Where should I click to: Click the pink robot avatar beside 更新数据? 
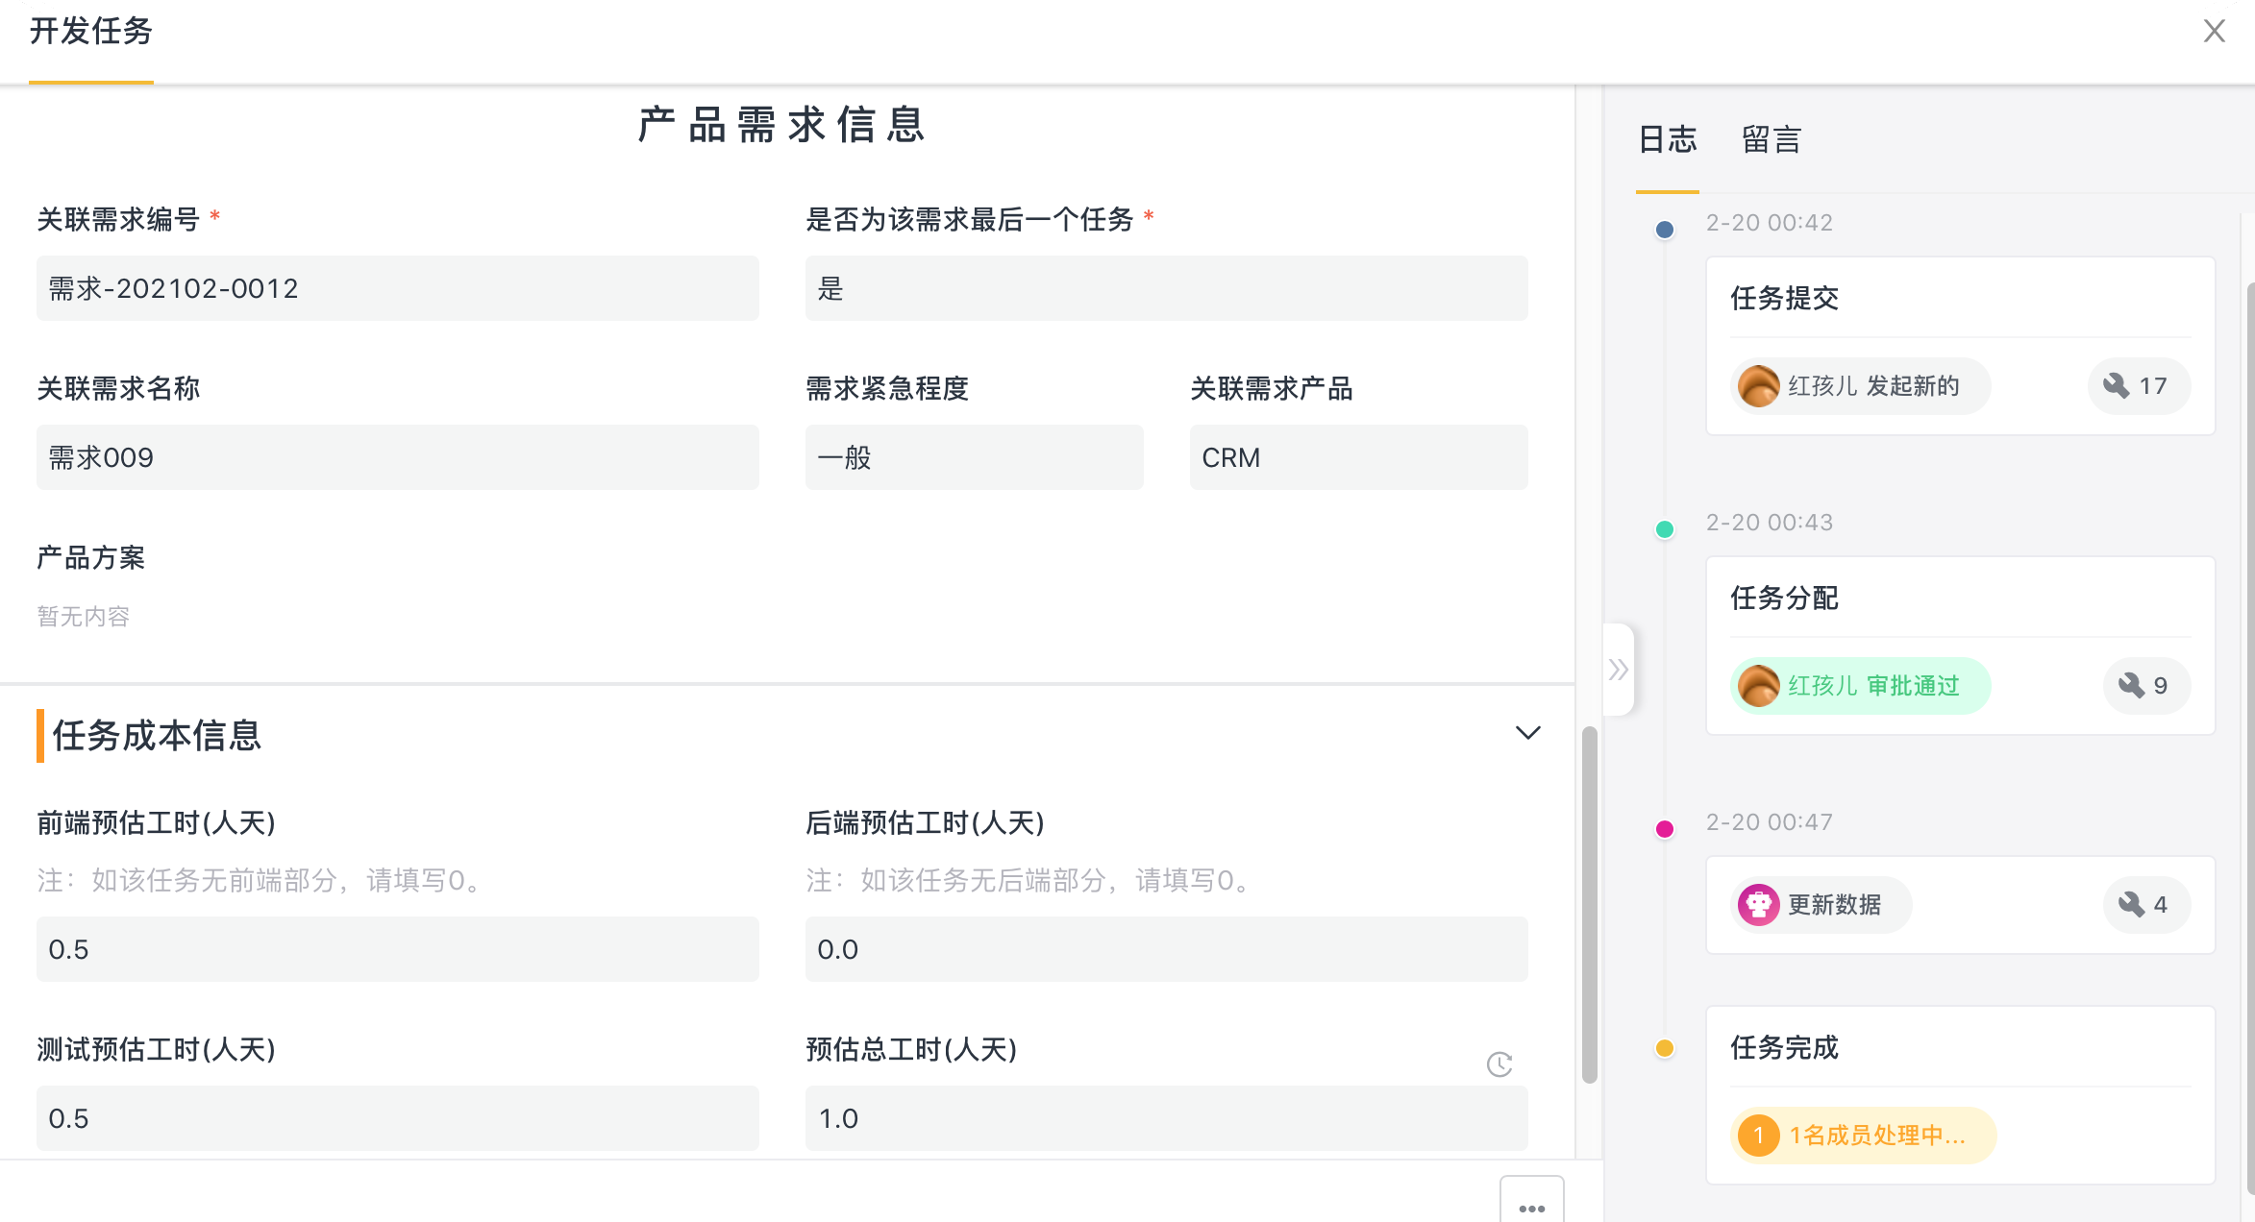[1759, 905]
